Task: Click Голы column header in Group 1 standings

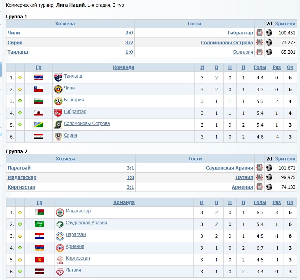Action: click(260, 67)
